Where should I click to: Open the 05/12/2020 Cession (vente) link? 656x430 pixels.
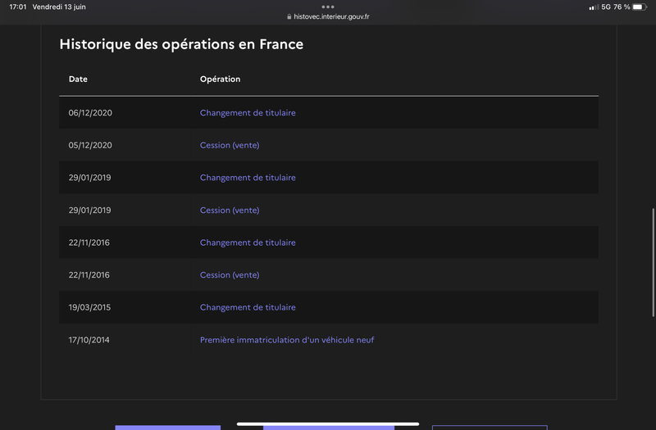[230, 146]
